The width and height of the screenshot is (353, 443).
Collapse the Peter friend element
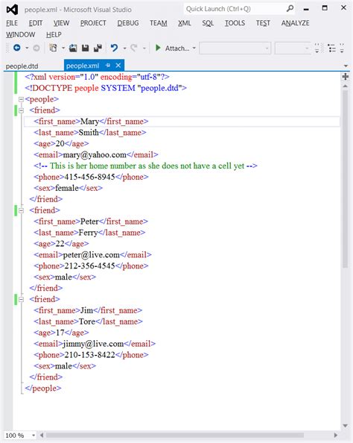[x=21, y=210]
